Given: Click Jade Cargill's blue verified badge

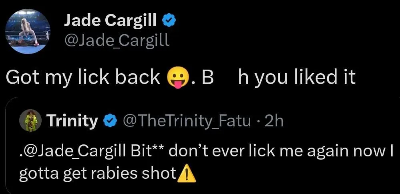Looking at the screenshot, I should click(x=168, y=21).
